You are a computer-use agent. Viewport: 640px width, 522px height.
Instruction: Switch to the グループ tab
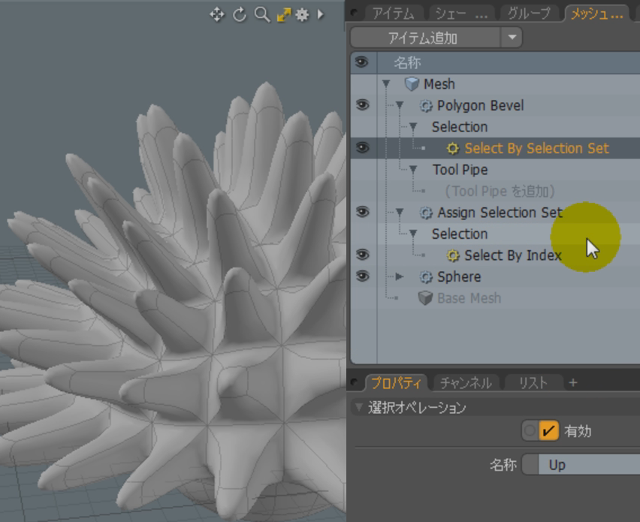coord(529,13)
